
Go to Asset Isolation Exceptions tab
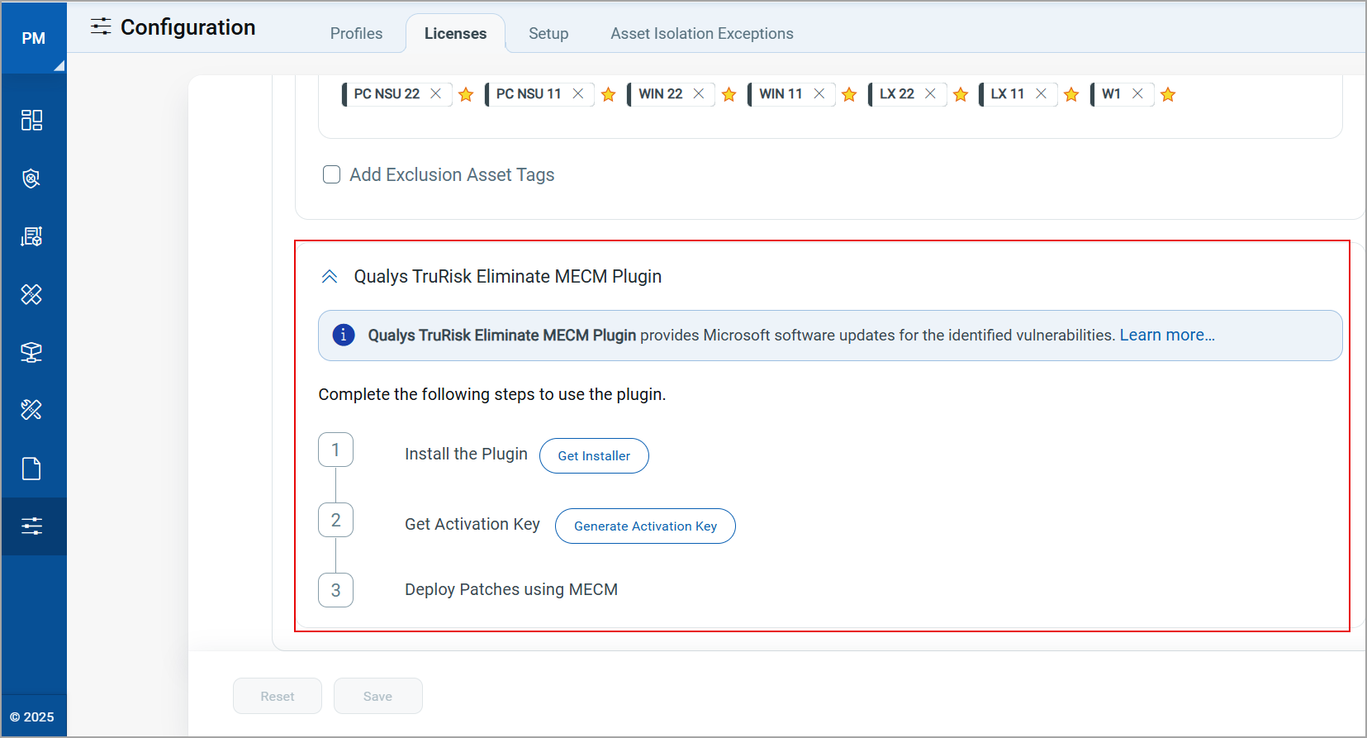(701, 34)
